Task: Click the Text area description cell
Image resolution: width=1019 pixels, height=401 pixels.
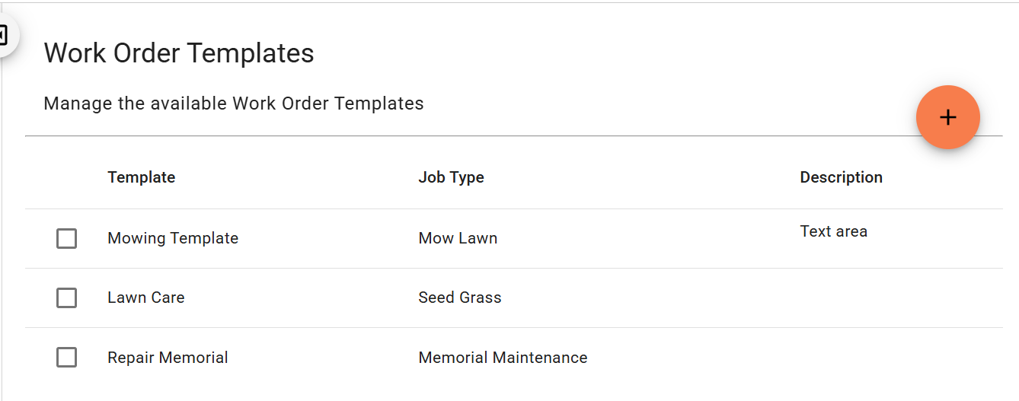Action: [833, 231]
